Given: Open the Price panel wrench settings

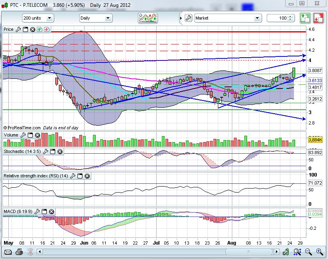Looking at the screenshot, I should point(18,30).
